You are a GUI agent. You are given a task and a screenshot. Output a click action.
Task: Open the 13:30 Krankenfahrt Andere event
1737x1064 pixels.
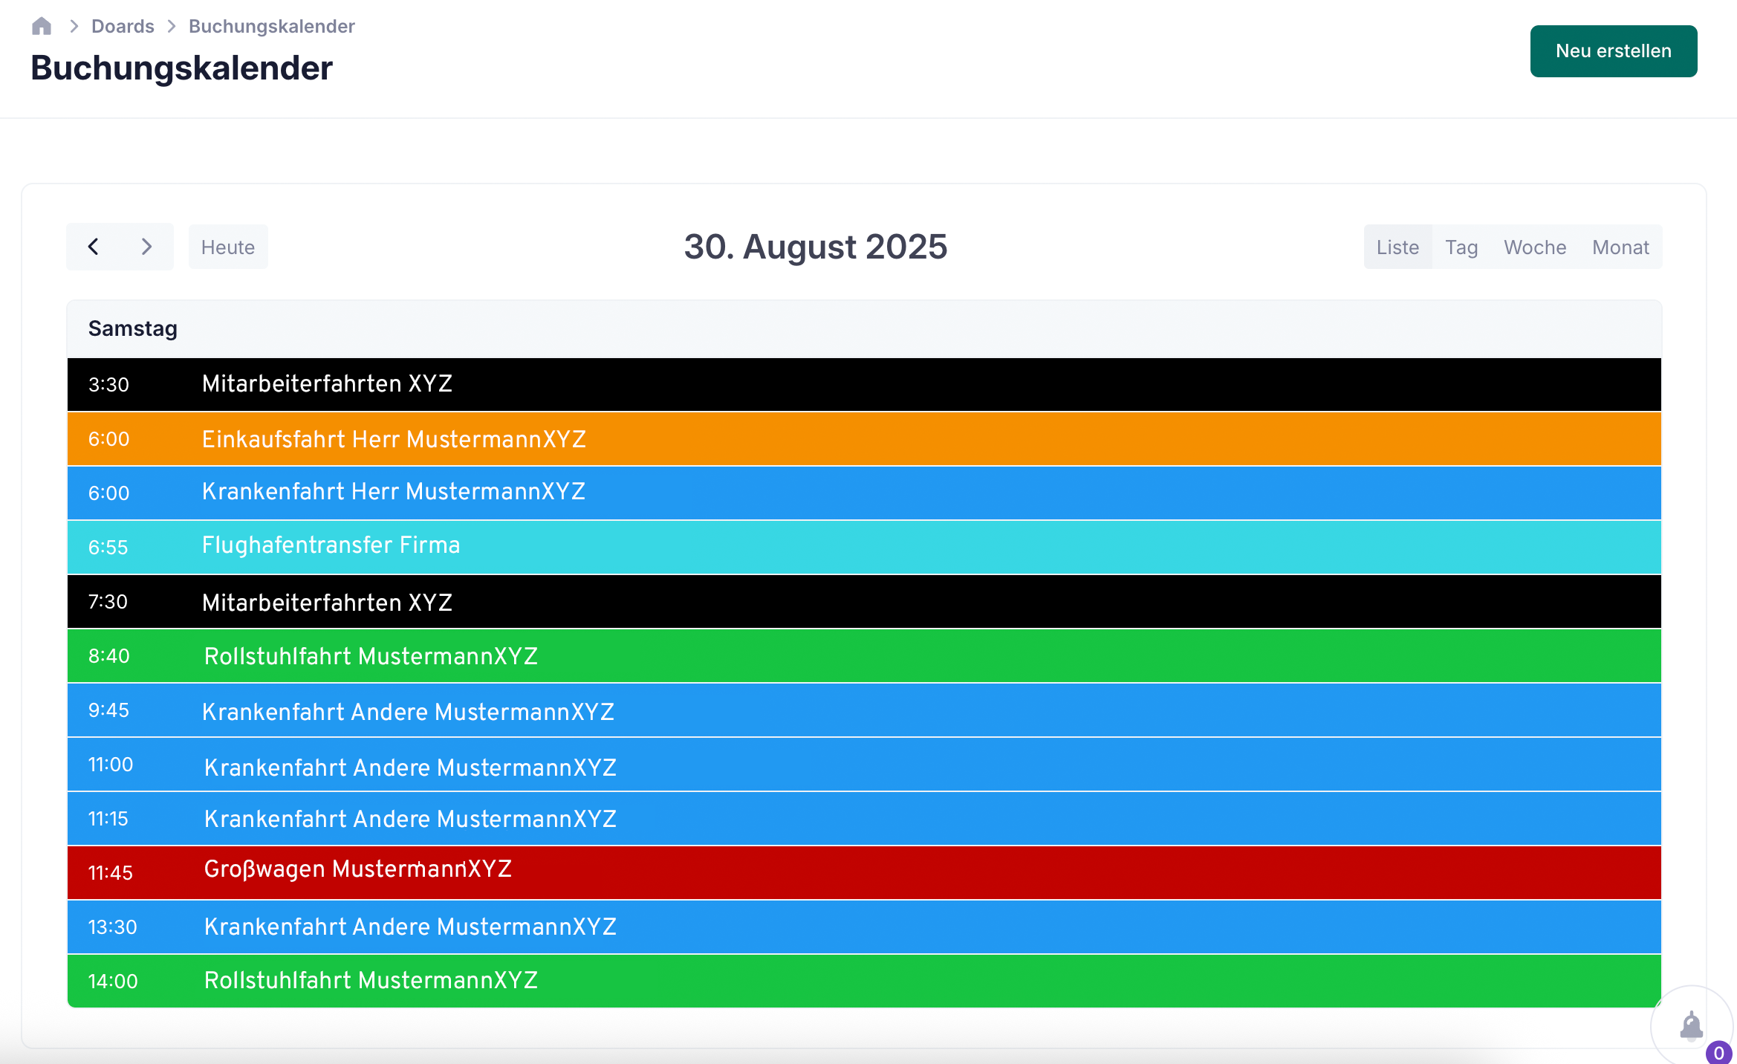click(x=410, y=927)
